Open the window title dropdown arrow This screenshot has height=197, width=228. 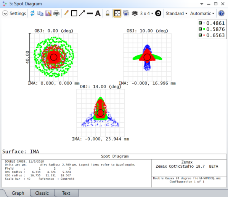[x=202, y=4]
